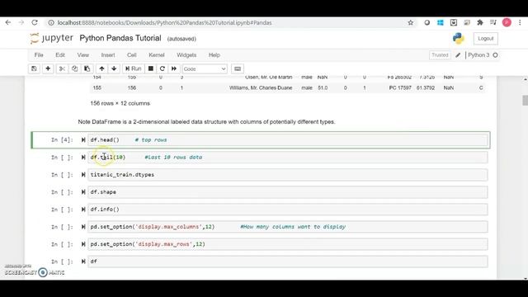Click inside the df.head() code cell

click(288, 139)
